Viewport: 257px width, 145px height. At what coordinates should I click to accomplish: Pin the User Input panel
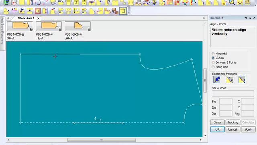[250, 18]
